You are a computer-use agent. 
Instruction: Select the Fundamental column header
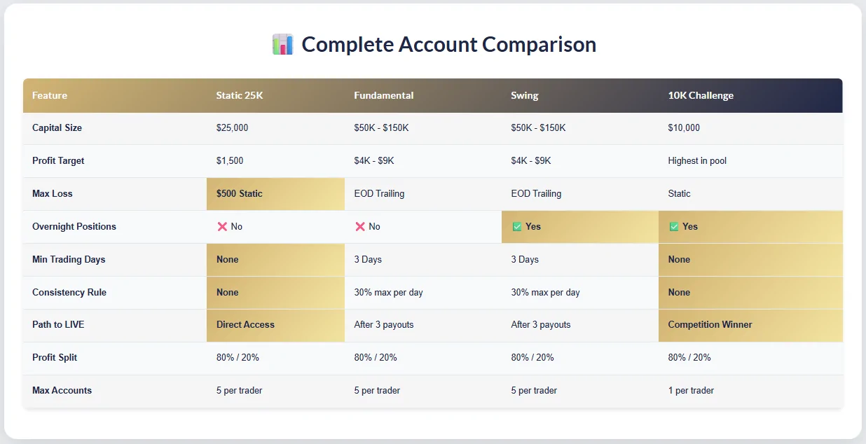384,95
